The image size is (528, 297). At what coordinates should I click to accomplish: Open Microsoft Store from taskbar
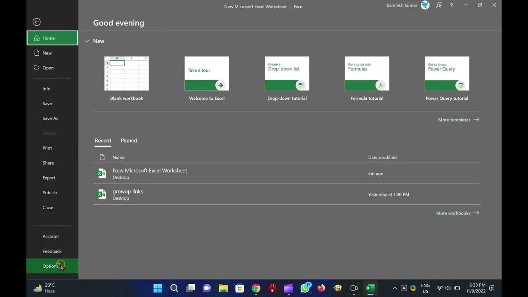(239, 288)
